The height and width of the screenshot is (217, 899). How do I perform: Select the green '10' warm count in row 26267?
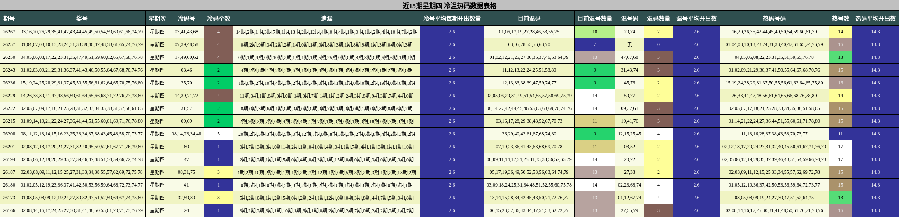[595, 32]
